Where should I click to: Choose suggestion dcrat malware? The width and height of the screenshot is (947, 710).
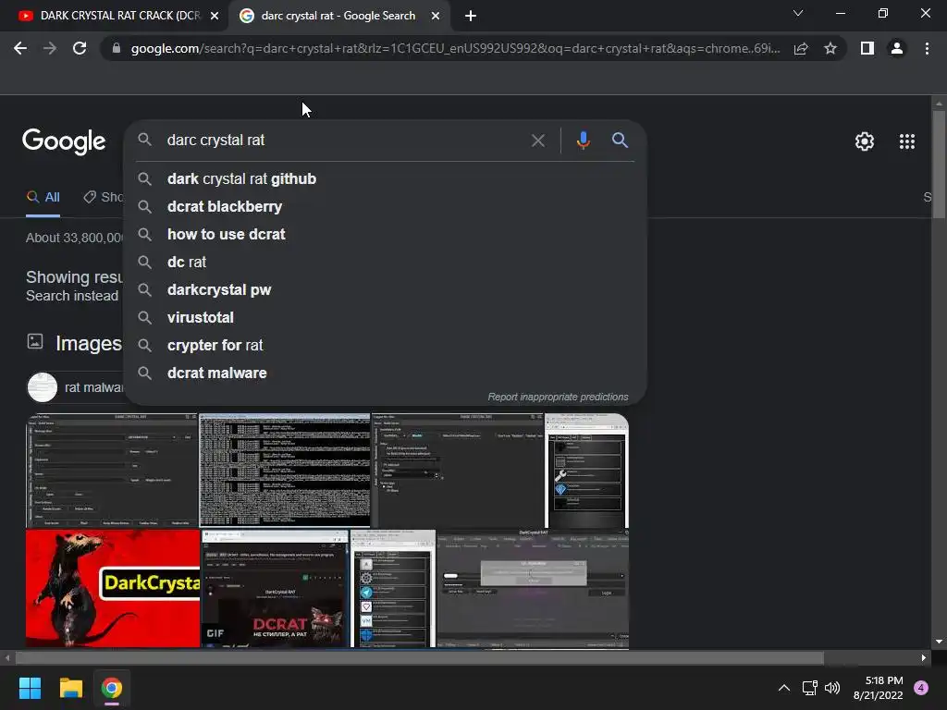(386, 373)
